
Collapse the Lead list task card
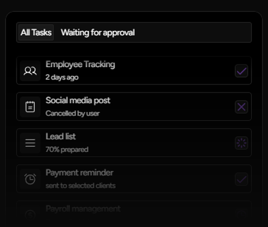pyautogui.click(x=134, y=143)
